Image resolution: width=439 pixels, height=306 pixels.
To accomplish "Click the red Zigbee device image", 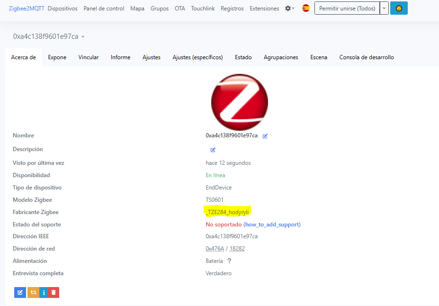I will [x=239, y=101].
